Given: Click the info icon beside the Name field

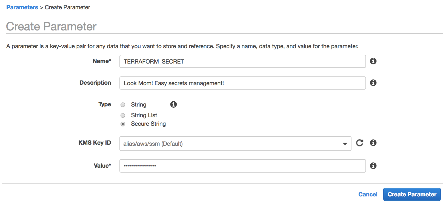Looking at the screenshot, I should click(x=373, y=61).
